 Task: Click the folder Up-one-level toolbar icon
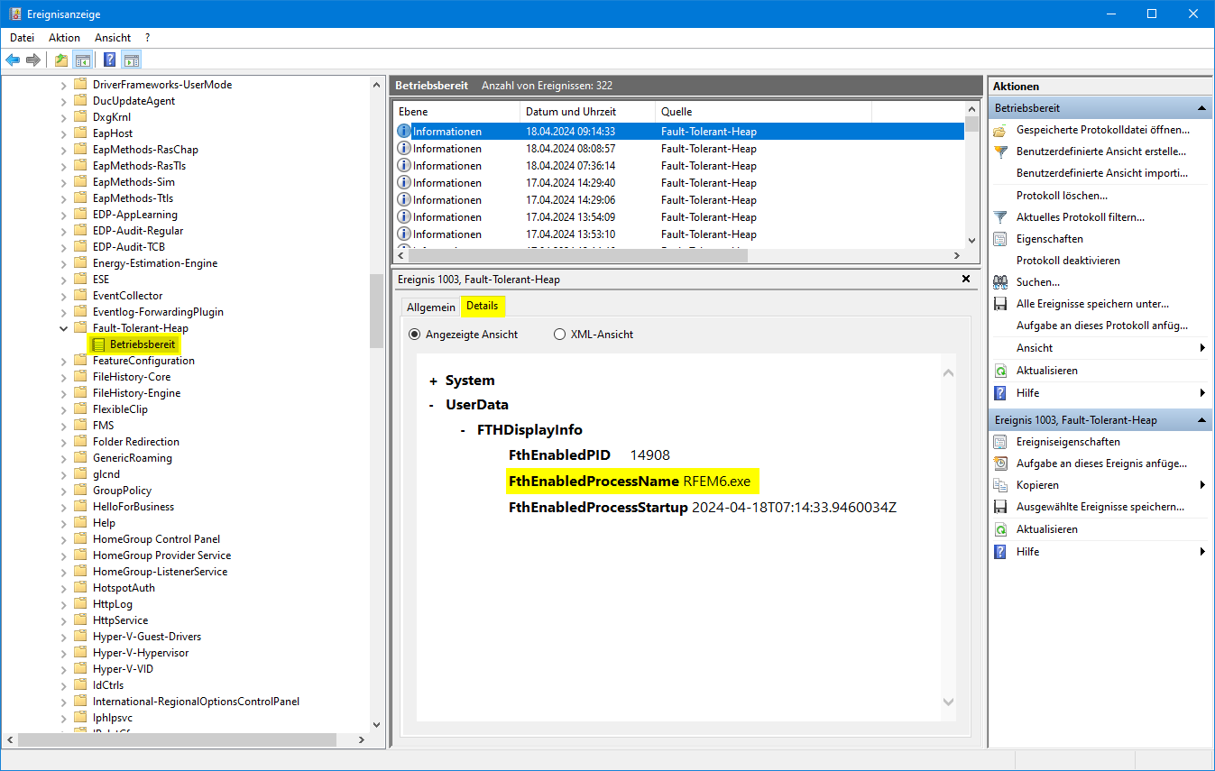[60, 60]
